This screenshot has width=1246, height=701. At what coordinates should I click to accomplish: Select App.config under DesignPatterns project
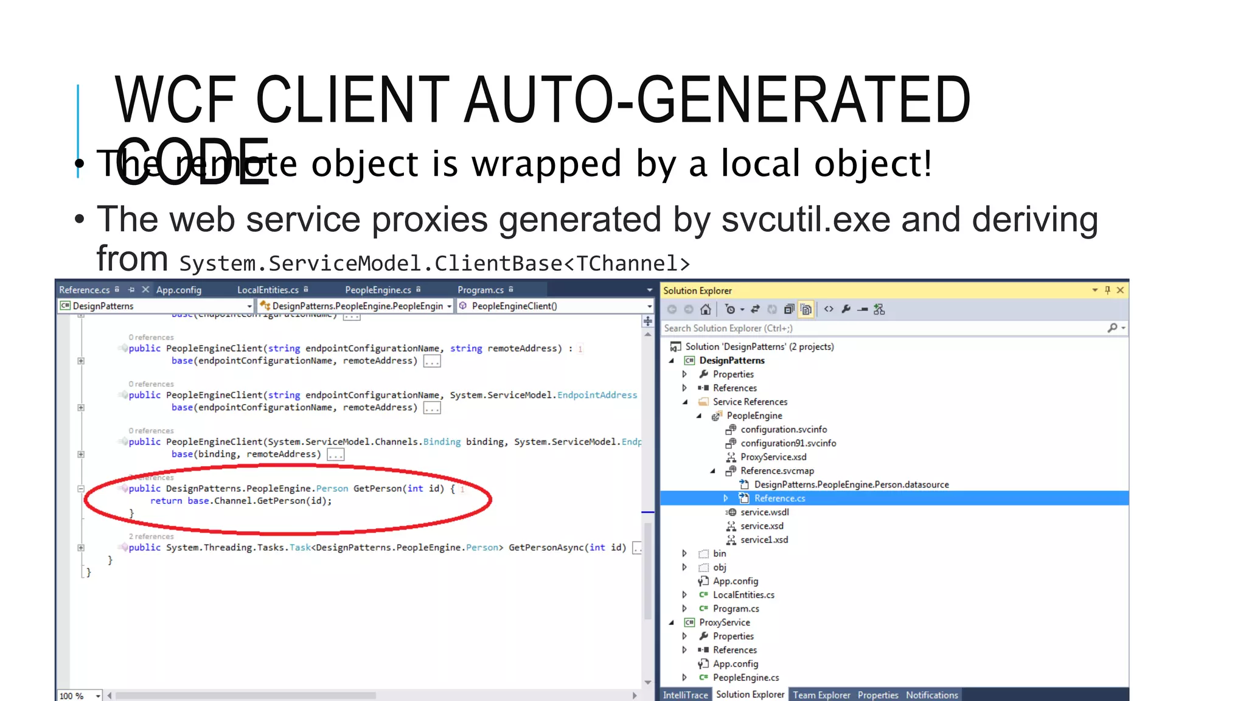tap(736, 581)
